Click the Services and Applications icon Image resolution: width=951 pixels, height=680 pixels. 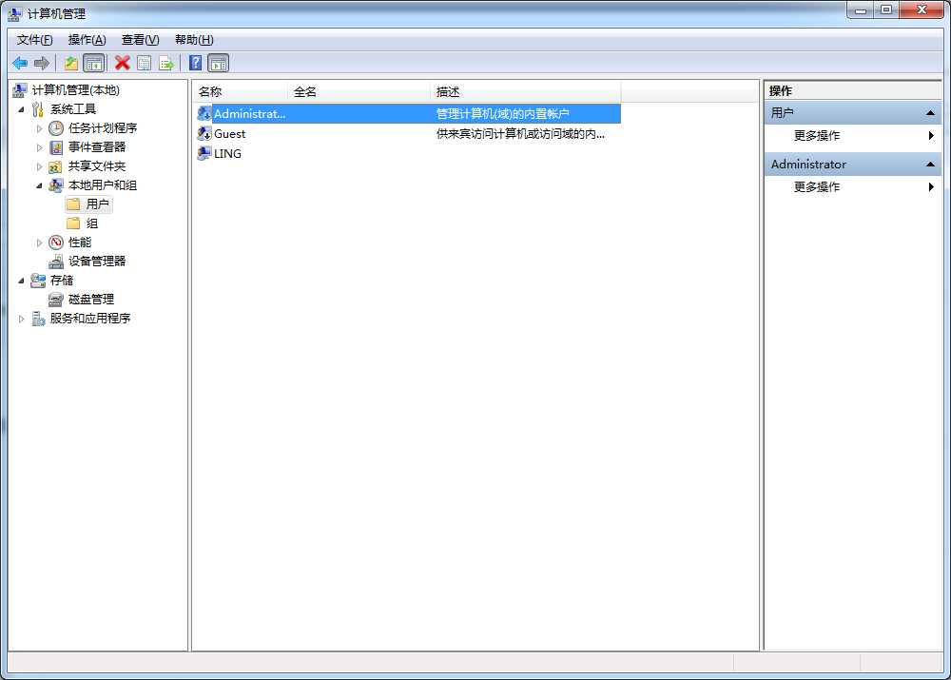click(38, 319)
